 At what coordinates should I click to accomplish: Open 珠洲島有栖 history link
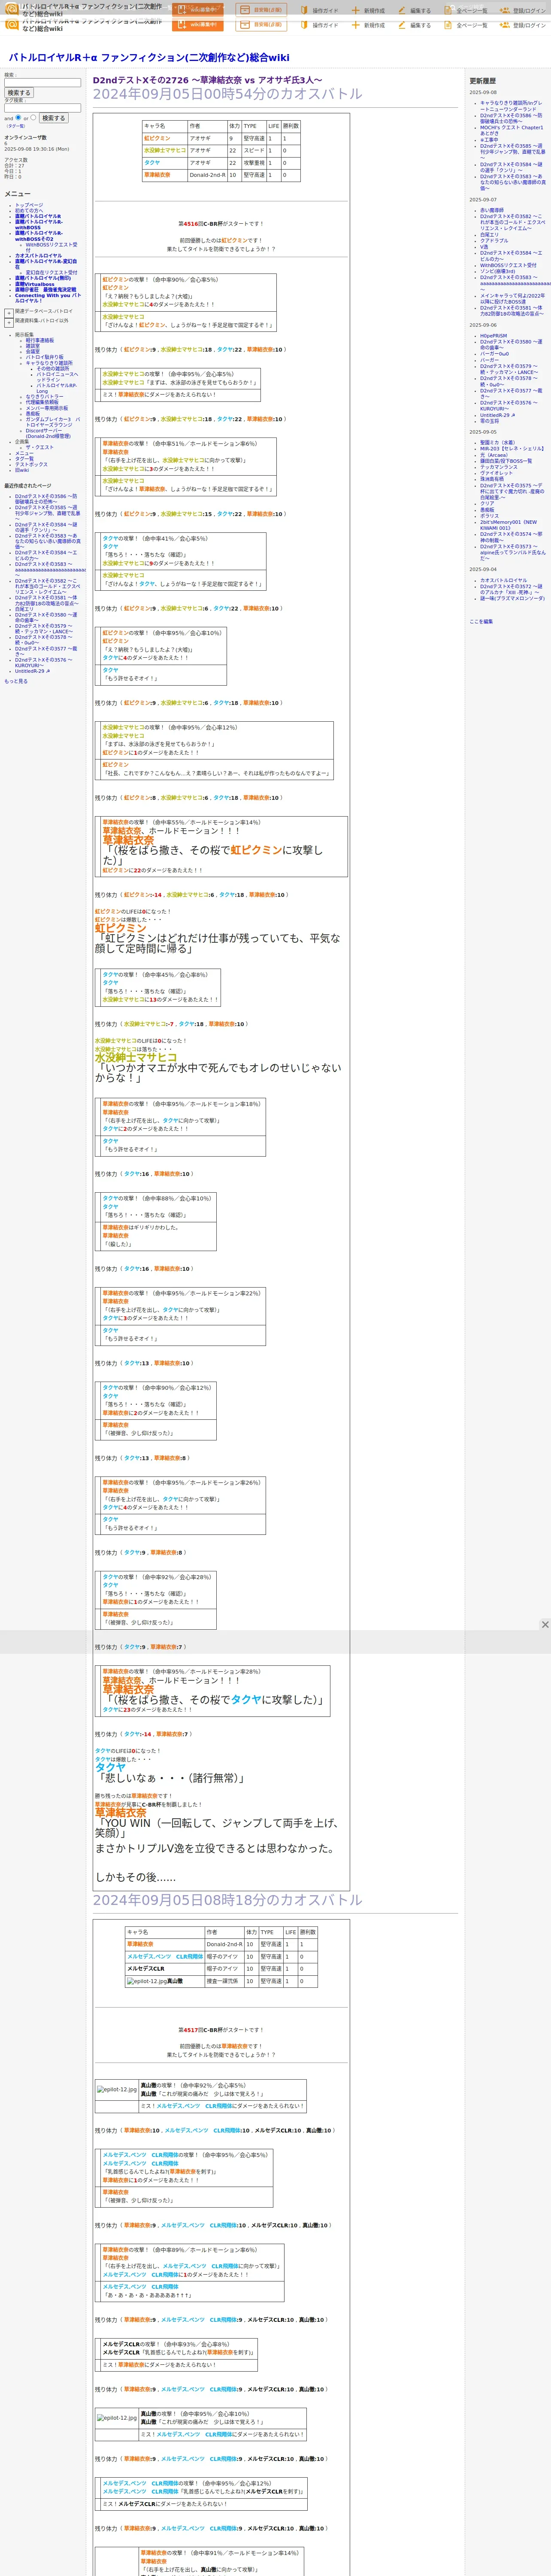pos(492,479)
